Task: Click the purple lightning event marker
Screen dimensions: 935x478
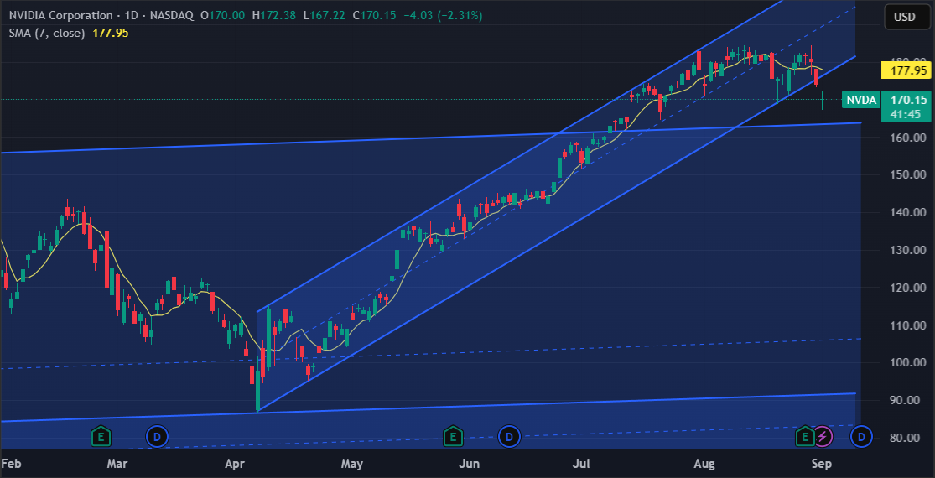Action: 823,437
